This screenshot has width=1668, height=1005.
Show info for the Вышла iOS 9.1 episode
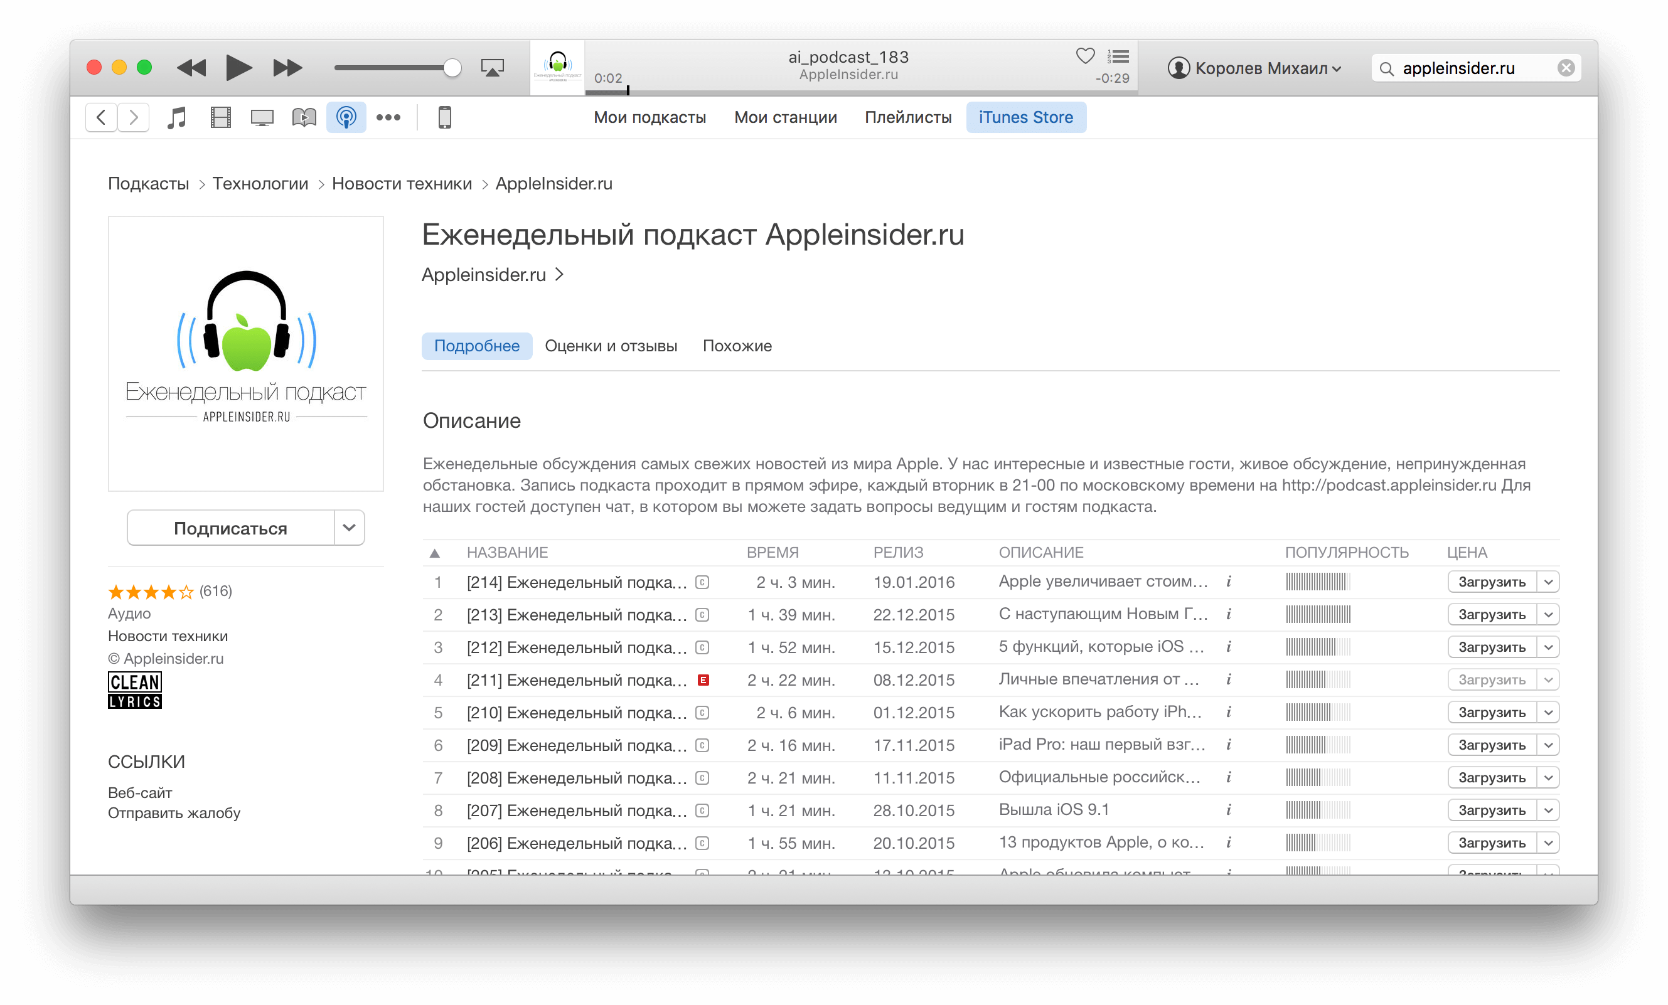(x=1229, y=809)
